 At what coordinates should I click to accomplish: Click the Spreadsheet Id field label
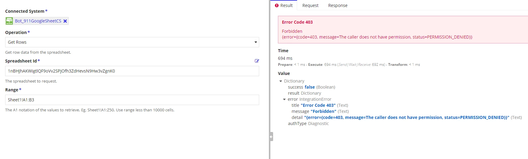click(x=21, y=61)
